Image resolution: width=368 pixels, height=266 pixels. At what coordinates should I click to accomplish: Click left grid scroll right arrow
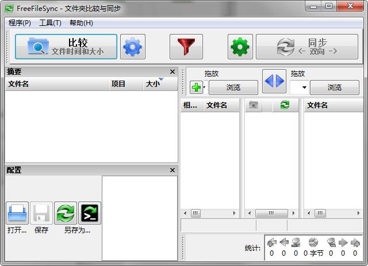coord(234,213)
